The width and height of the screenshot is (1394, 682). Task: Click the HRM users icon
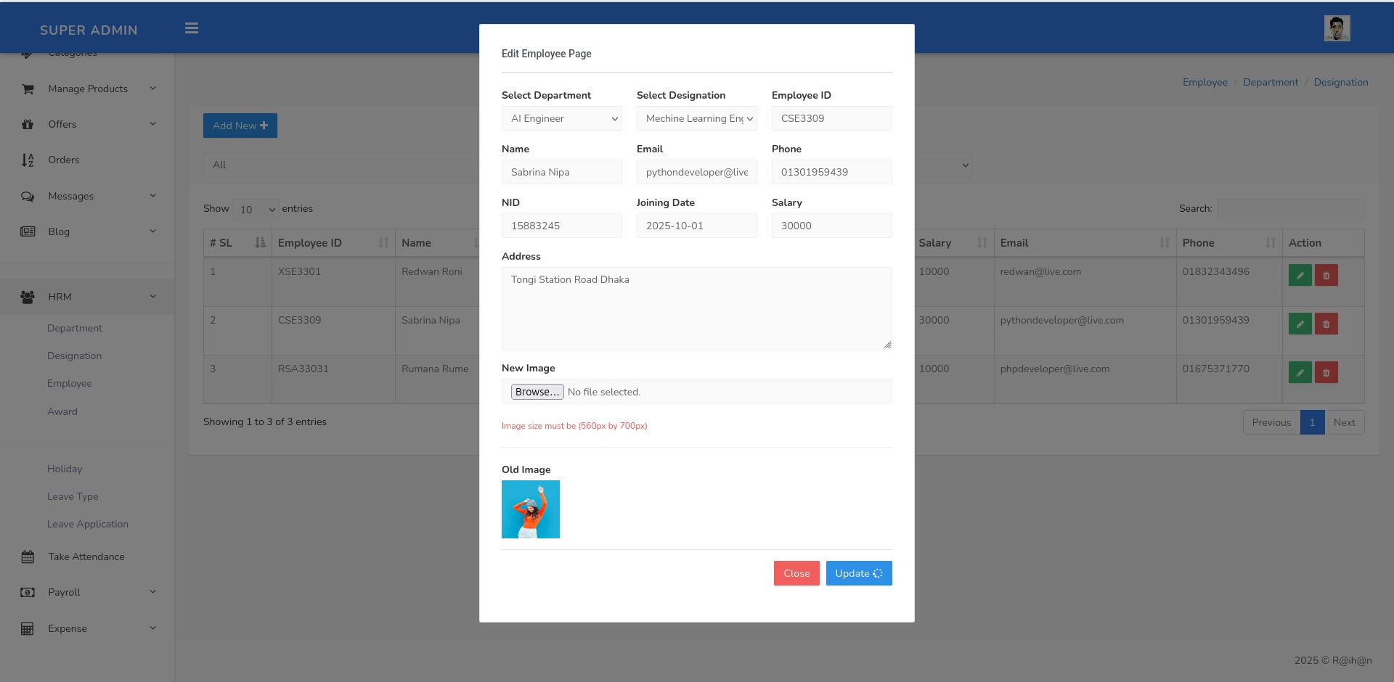coord(28,297)
